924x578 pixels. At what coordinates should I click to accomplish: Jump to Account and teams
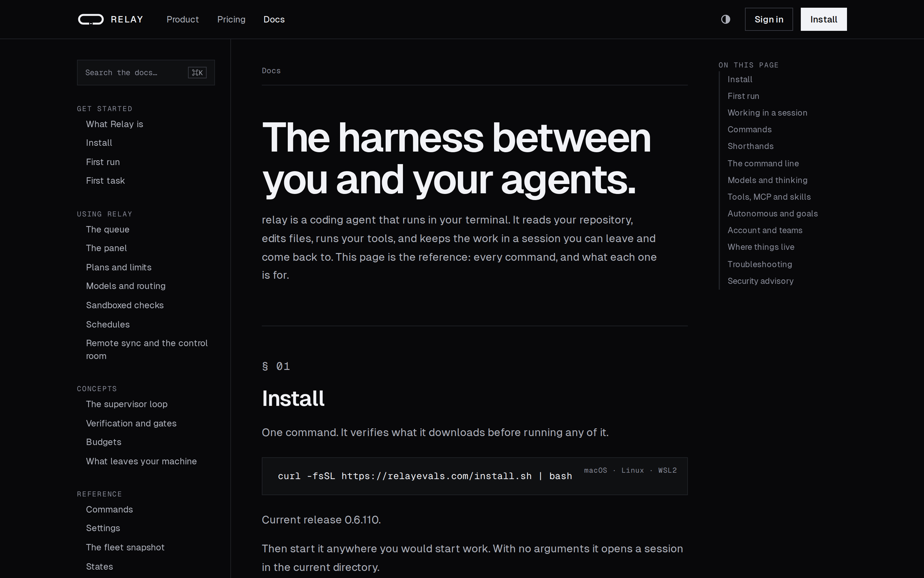point(765,230)
